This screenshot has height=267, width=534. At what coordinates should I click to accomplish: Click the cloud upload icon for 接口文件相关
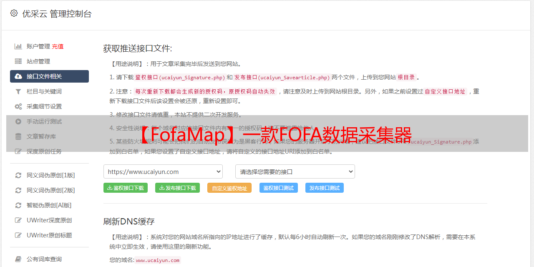[18, 76]
